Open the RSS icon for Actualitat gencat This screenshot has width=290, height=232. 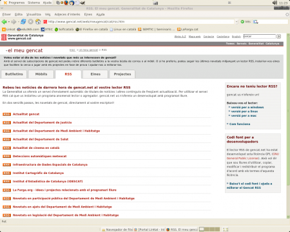pyautogui.click(x=6, y=114)
